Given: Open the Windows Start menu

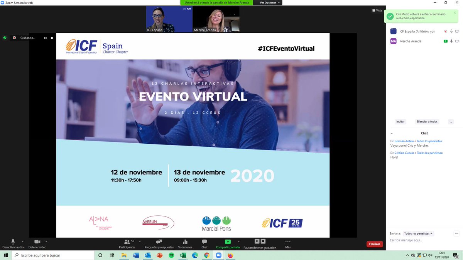Looking at the screenshot, I should (x=6, y=255).
